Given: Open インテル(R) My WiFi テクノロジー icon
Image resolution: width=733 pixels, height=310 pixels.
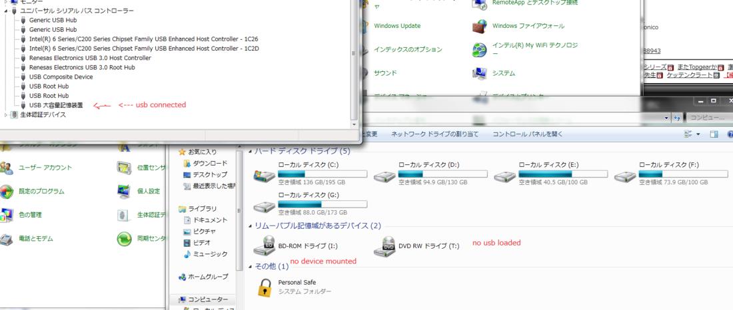Looking at the screenshot, I should coord(480,49).
